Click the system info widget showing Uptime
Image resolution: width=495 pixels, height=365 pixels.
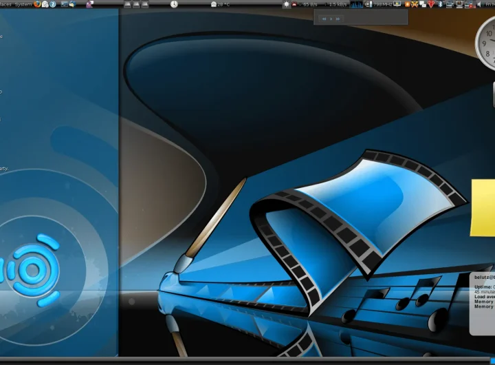(x=483, y=303)
